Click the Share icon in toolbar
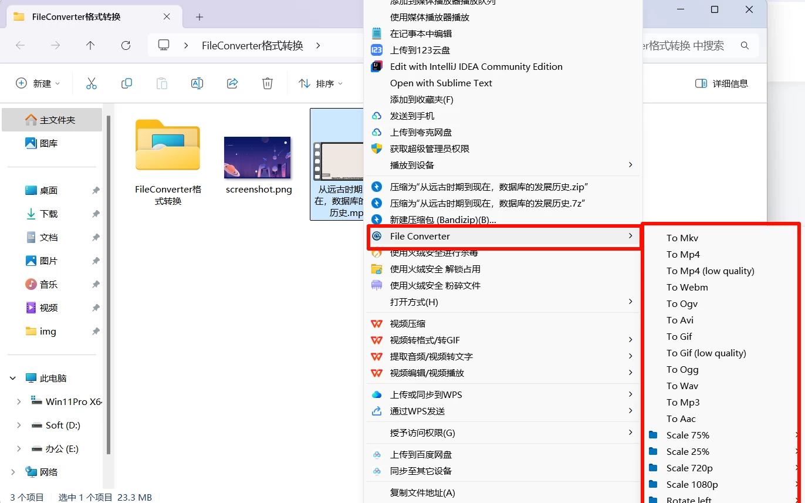The width and height of the screenshot is (805, 503). click(x=232, y=83)
